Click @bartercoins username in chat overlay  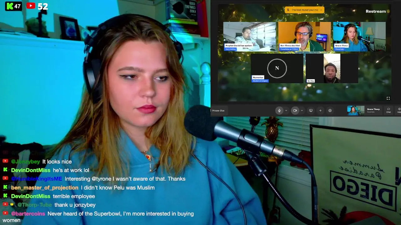click(28, 214)
